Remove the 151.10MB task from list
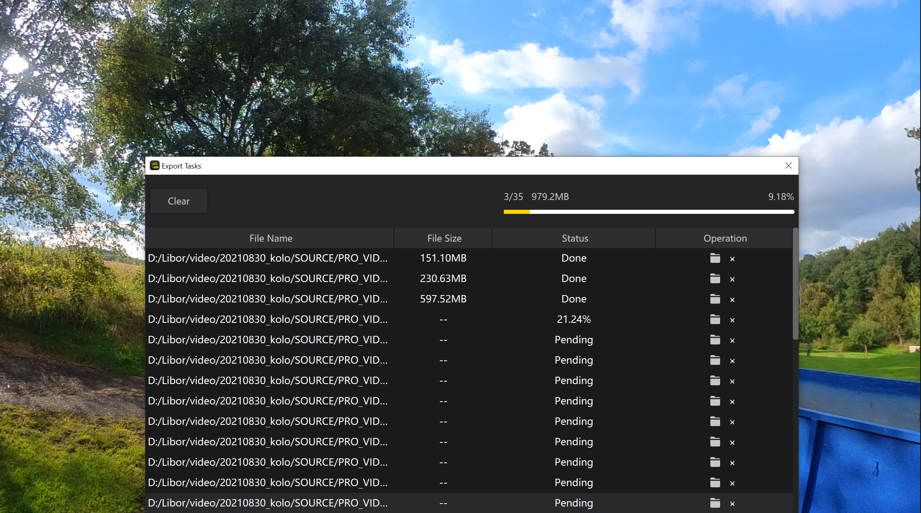 (x=732, y=259)
